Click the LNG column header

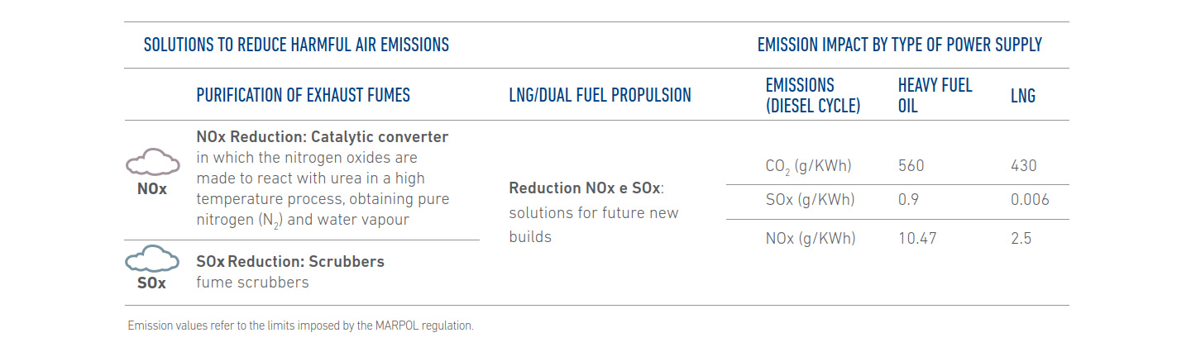tap(1023, 96)
